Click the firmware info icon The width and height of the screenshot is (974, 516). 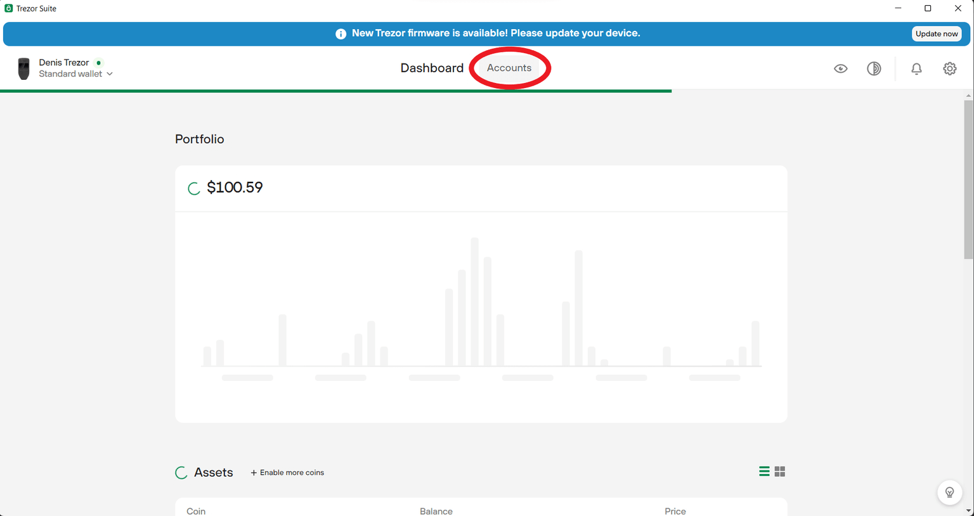coord(341,34)
